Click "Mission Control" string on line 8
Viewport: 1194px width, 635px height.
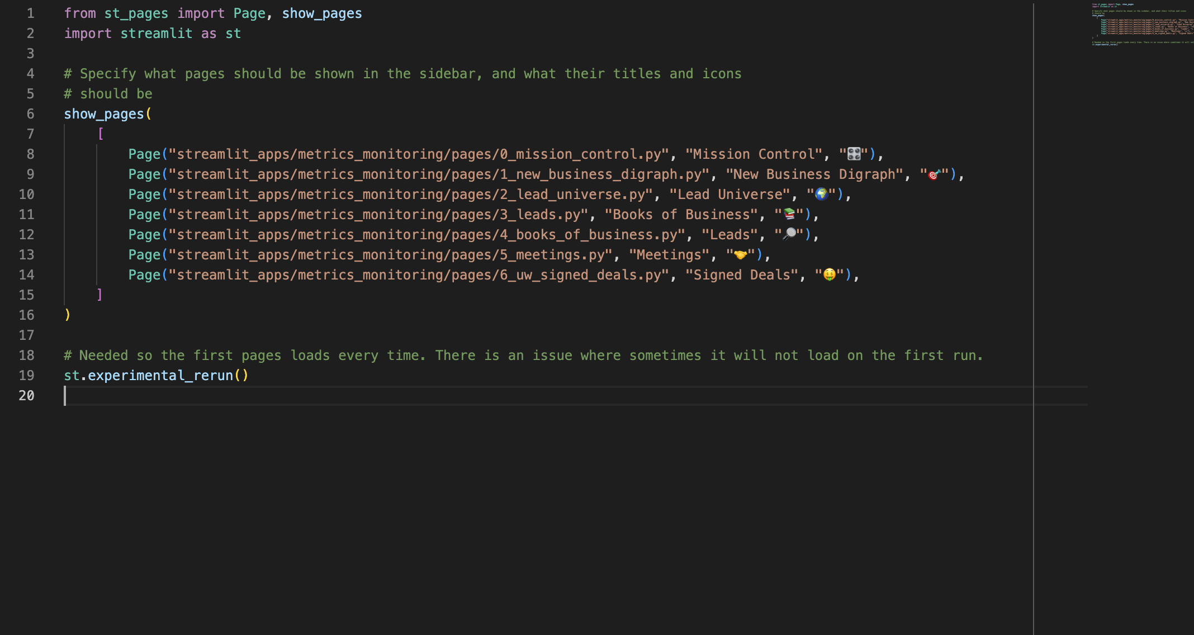click(754, 154)
